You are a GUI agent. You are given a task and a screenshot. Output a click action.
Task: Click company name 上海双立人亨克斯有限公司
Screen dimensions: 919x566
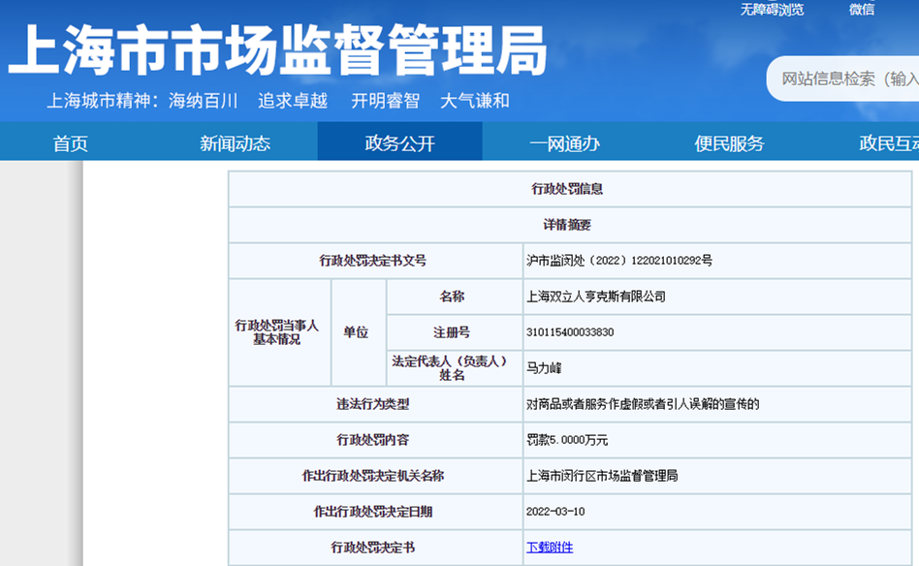tap(595, 297)
